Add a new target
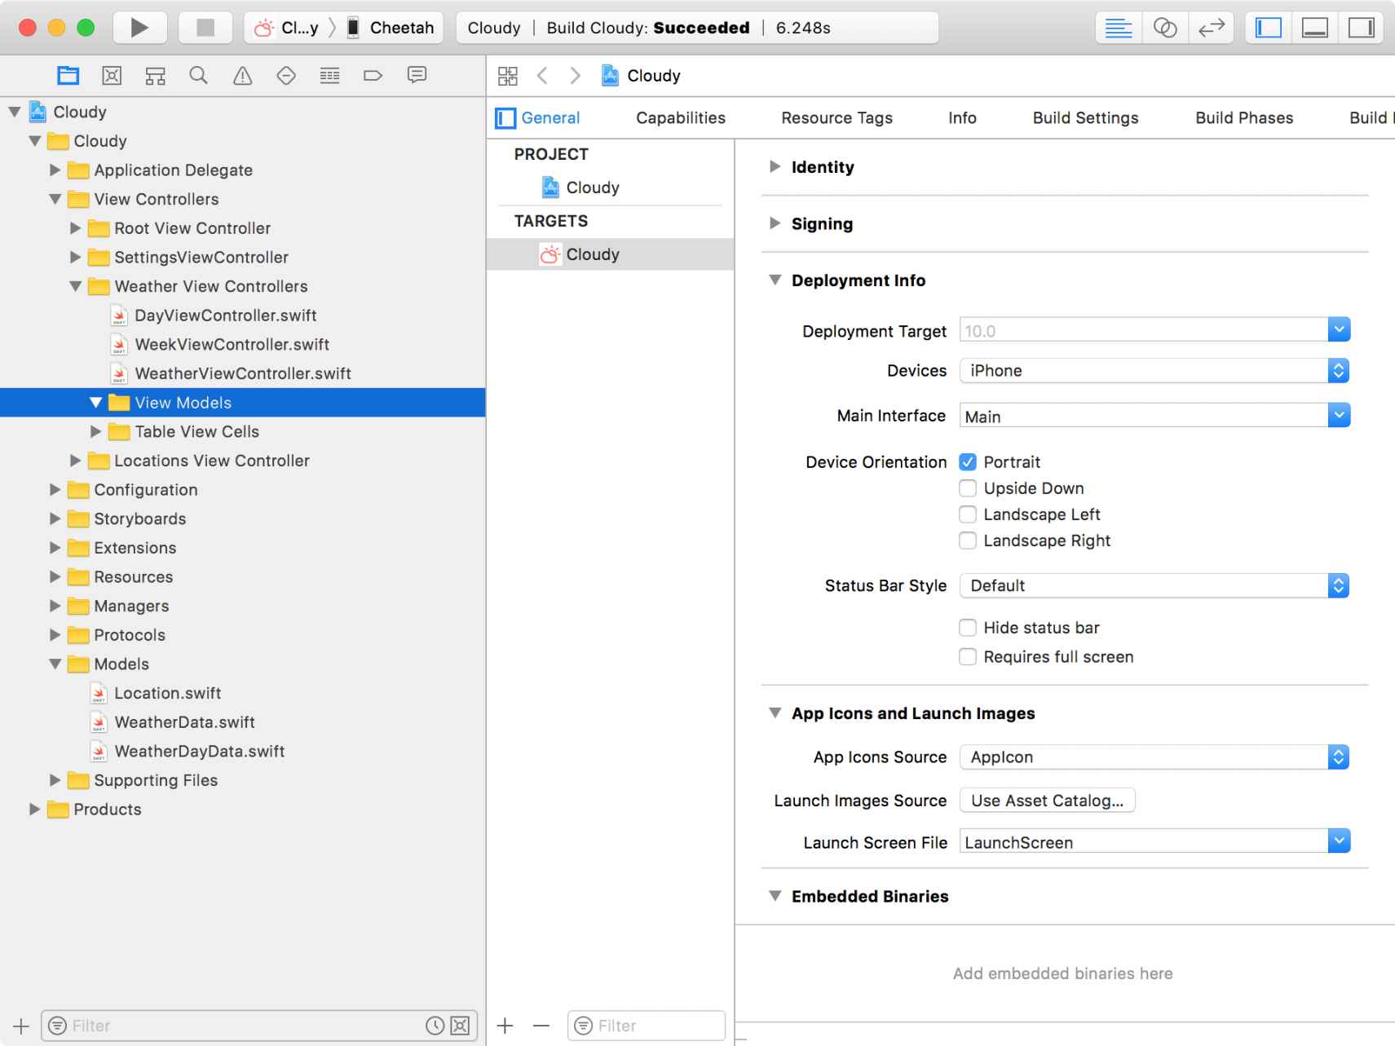Image resolution: width=1395 pixels, height=1046 pixels. (505, 1026)
